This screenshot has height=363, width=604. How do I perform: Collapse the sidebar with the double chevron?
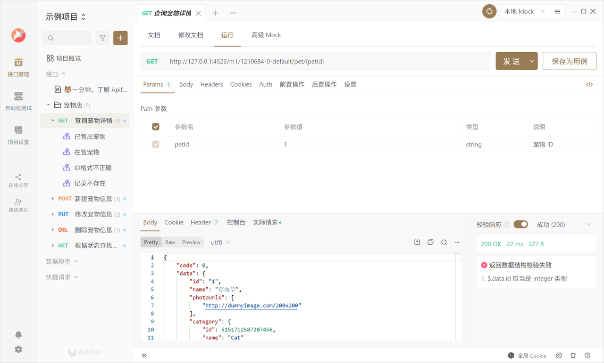tap(144, 355)
